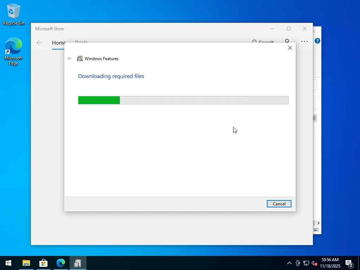Close the Windows Features dialog
The width and height of the screenshot is (360, 270).
290,48
